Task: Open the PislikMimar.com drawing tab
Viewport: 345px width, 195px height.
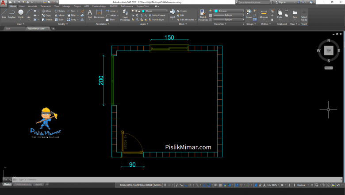Action: coord(36,28)
